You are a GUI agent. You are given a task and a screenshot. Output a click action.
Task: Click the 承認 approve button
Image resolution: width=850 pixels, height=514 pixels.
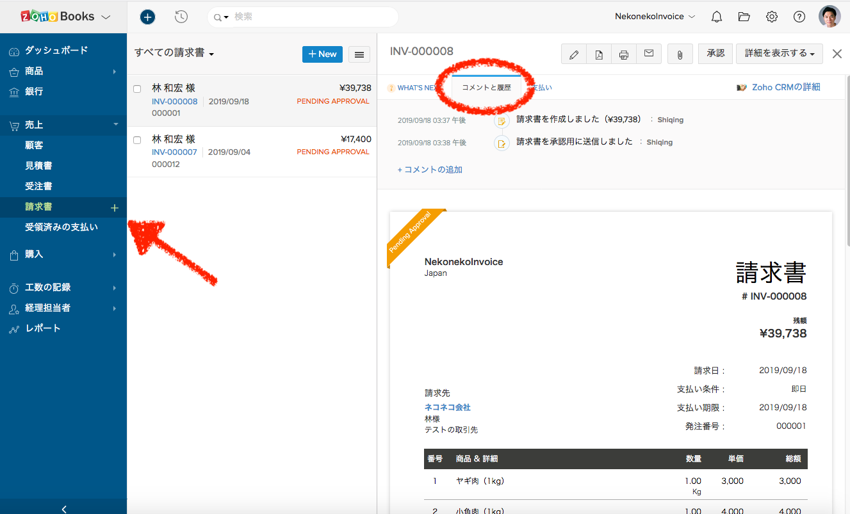[x=715, y=54]
